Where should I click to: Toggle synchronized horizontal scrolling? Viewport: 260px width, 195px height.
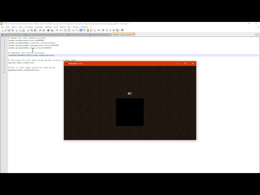coord(69,30)
